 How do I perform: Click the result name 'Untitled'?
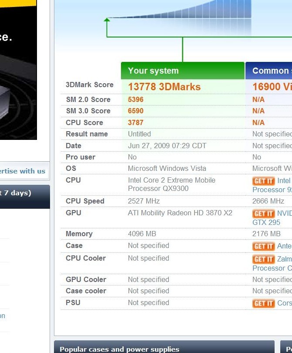click(139, 134)
